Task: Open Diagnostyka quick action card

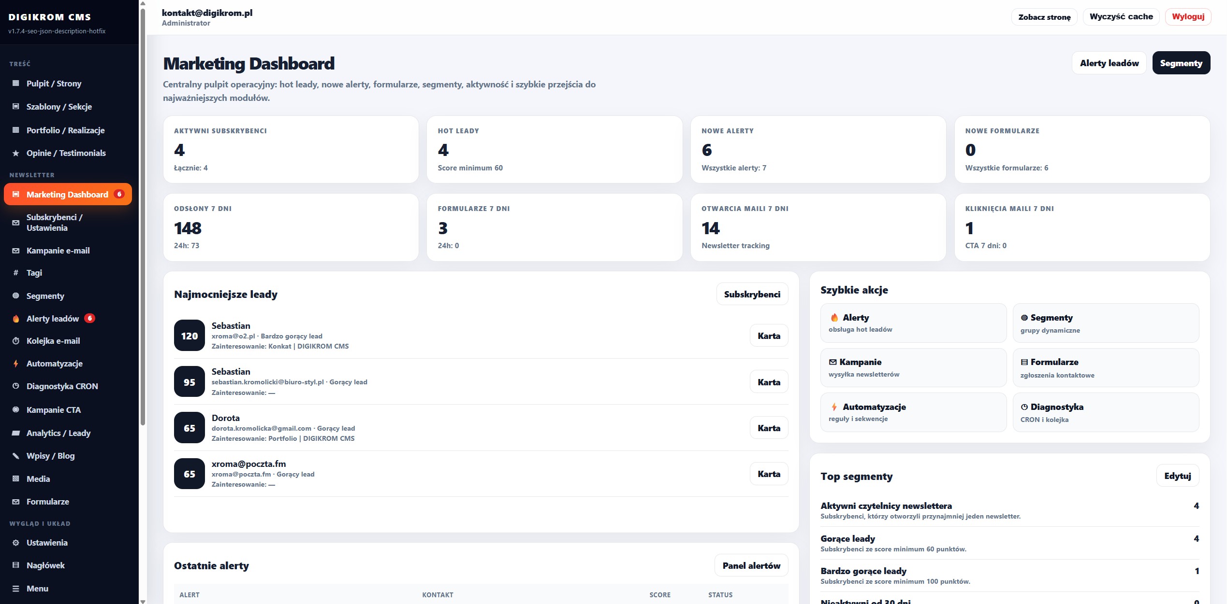Action: [1106, 412]
